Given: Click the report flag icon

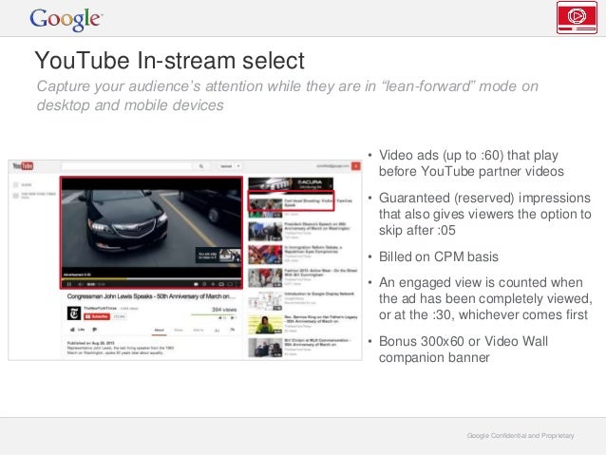Looking at the screenshot, I should click(x=233, y=330).
